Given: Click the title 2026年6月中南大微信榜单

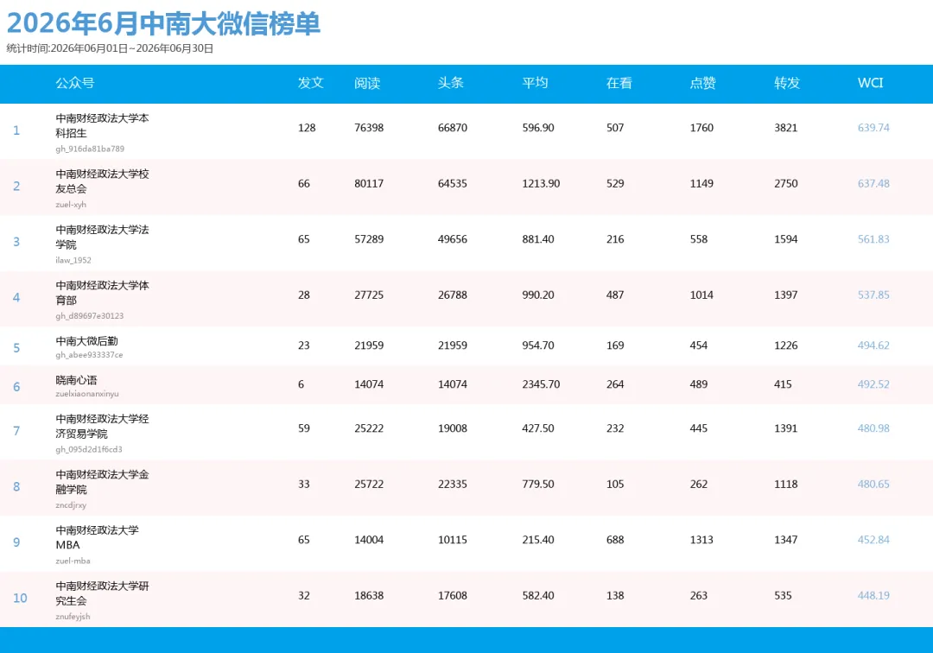Looking at the screenshot, I should click(163, 24).
